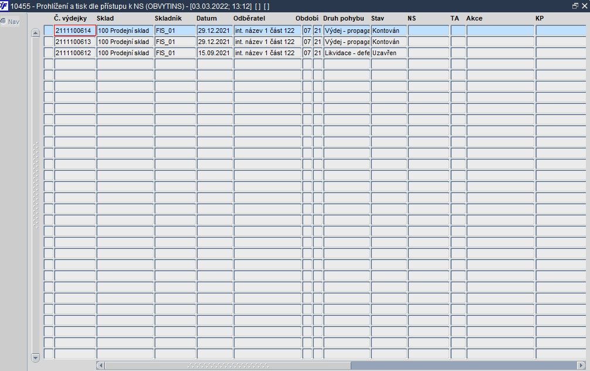The image size is (590, 371).
Task: Click KP field in row 2111100612
Action: point(562,53)
